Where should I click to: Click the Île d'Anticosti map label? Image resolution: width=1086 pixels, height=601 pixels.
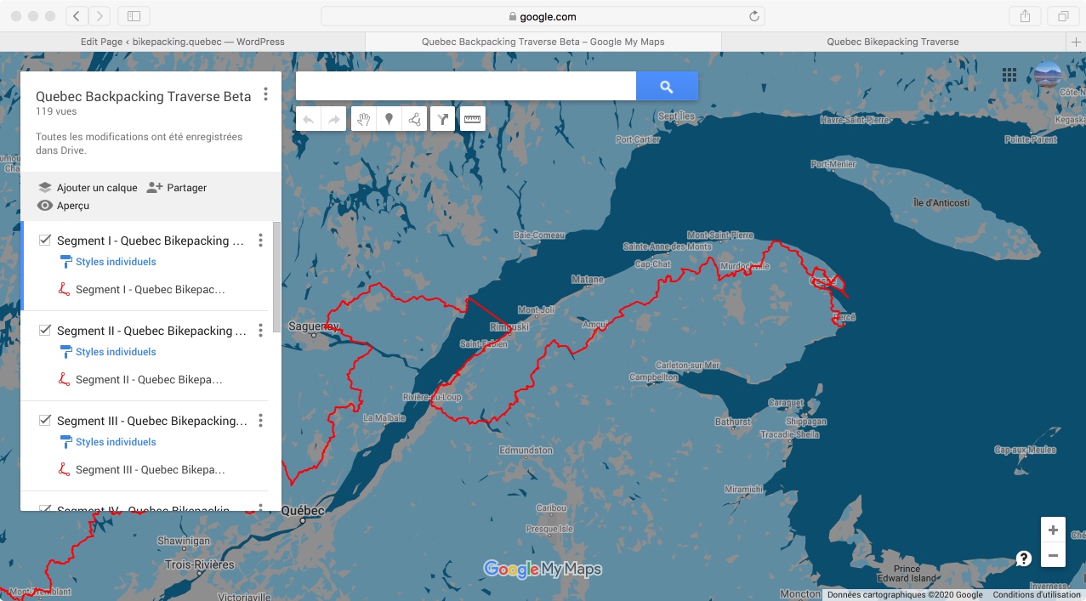pyautogui.click(x=941, y=202)
